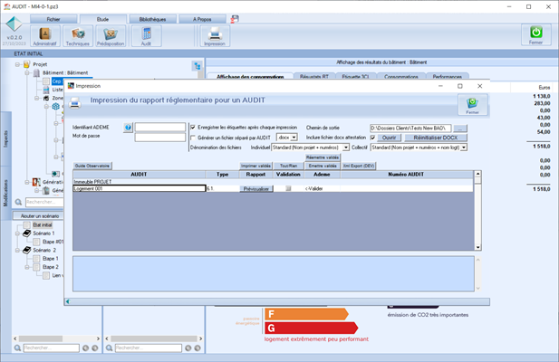Toggle the Etape 2 checkbox under Scénario 2
This screenshot has height=362, width=559.
36,267
